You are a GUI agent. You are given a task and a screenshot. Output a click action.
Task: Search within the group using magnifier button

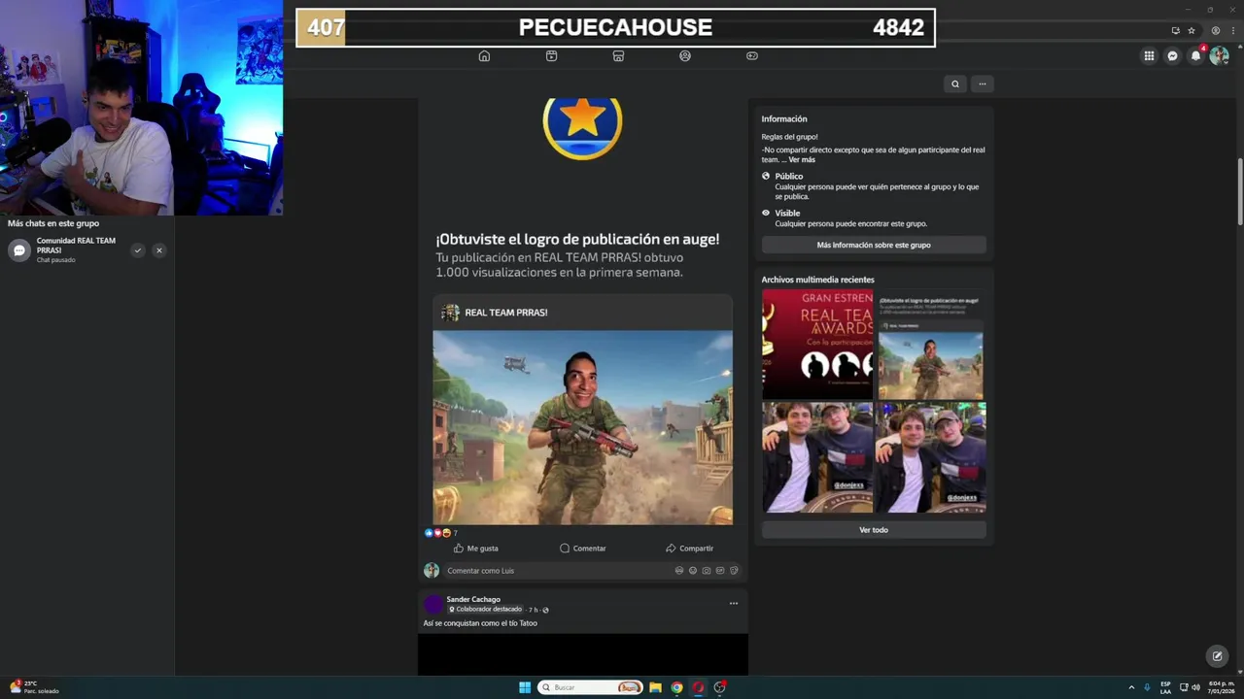coord(955,83)
